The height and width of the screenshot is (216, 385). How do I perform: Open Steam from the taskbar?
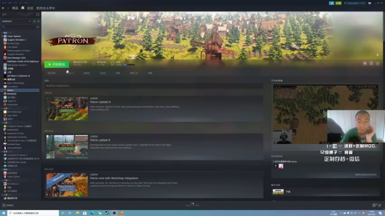[x=107, y=213]
